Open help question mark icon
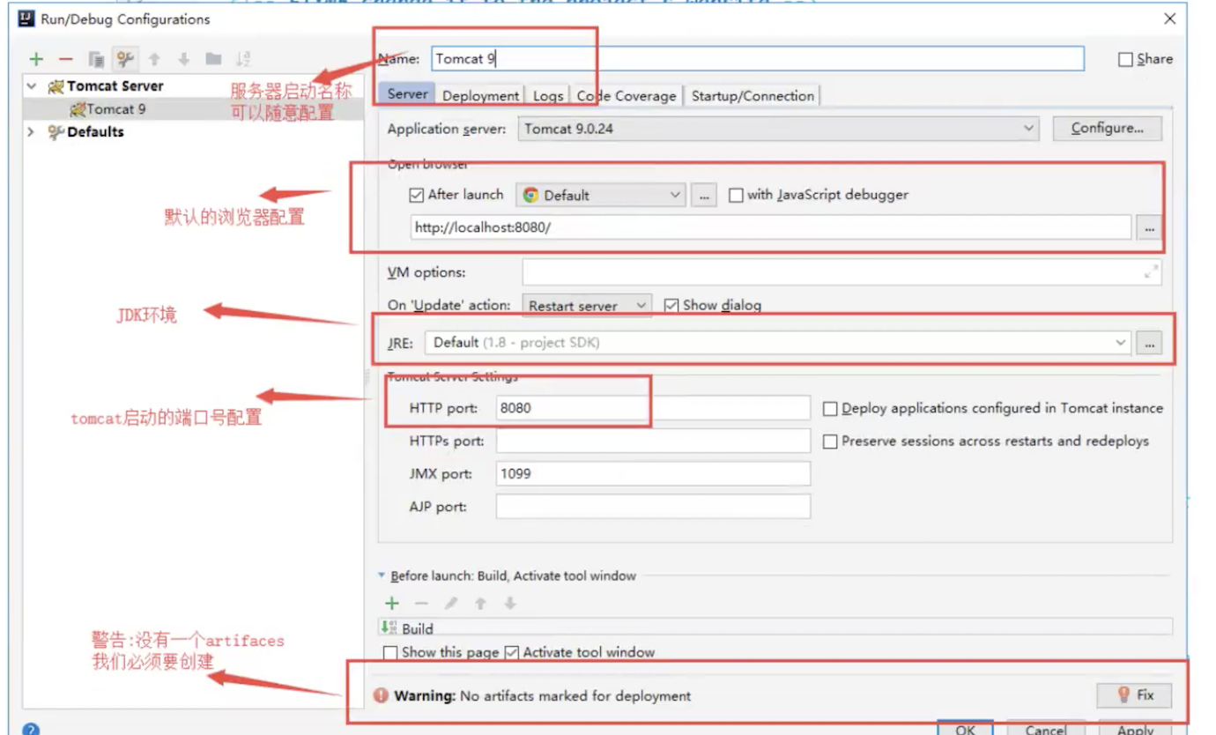The width and height of the screenshot is (1216, 735). click(31, 729)
